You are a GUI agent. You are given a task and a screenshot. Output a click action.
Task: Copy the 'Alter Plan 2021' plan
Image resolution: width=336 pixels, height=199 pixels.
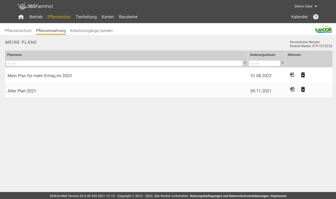click(x=292, y=90)
